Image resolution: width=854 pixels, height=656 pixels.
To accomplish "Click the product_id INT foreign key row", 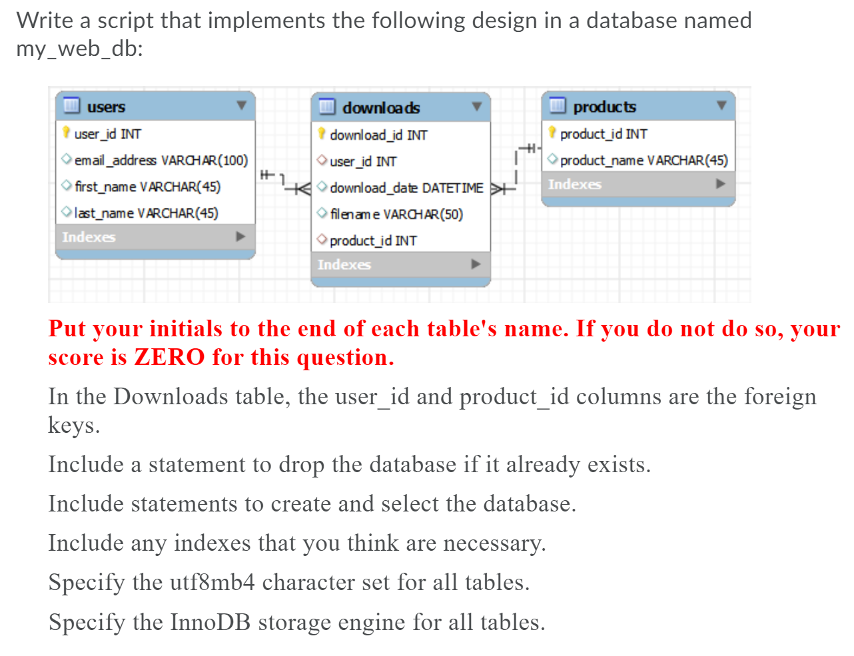I will pos(373,240).
